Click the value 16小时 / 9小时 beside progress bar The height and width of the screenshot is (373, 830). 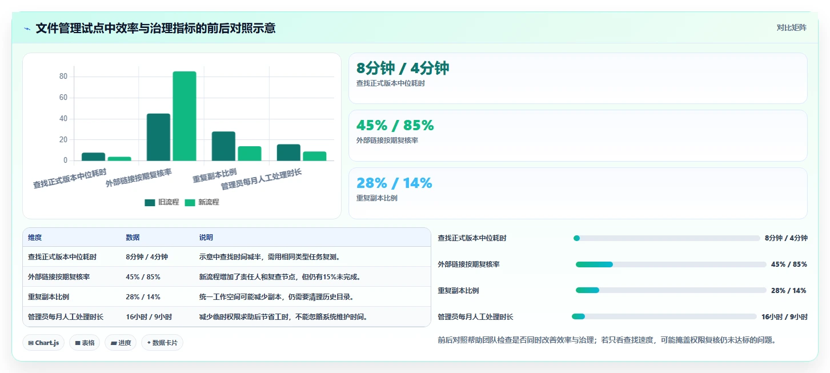784,316
